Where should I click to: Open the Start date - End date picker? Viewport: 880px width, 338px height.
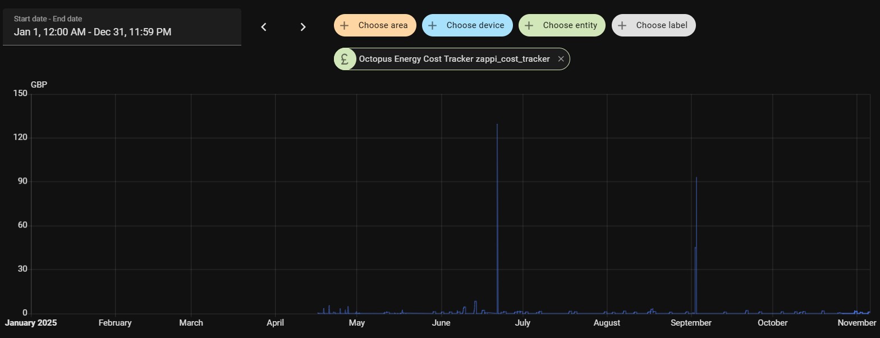[122, 27]
